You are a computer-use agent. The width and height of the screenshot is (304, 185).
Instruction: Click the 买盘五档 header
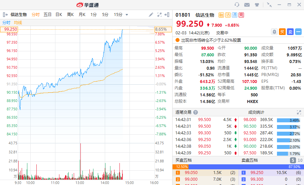point(184,160)
